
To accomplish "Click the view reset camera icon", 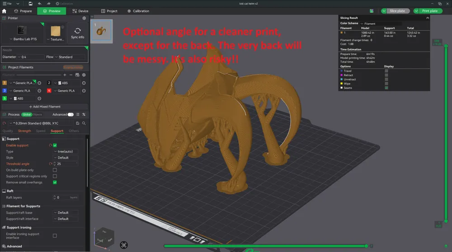I will point(124,245).
